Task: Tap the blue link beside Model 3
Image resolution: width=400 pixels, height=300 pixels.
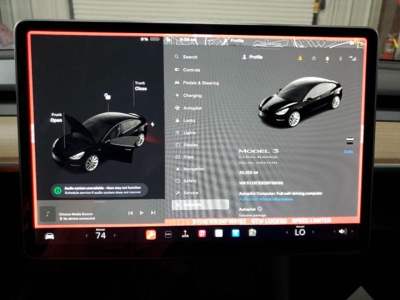Action: [x=348, y=152]
